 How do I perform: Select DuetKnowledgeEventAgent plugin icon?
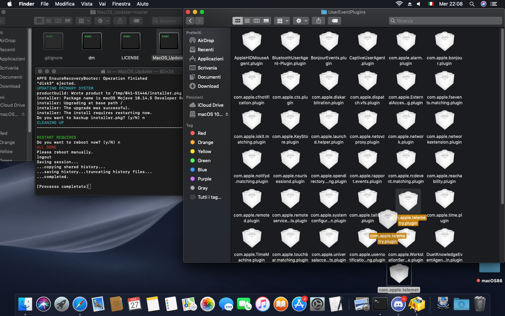click(x=445, y=238)
